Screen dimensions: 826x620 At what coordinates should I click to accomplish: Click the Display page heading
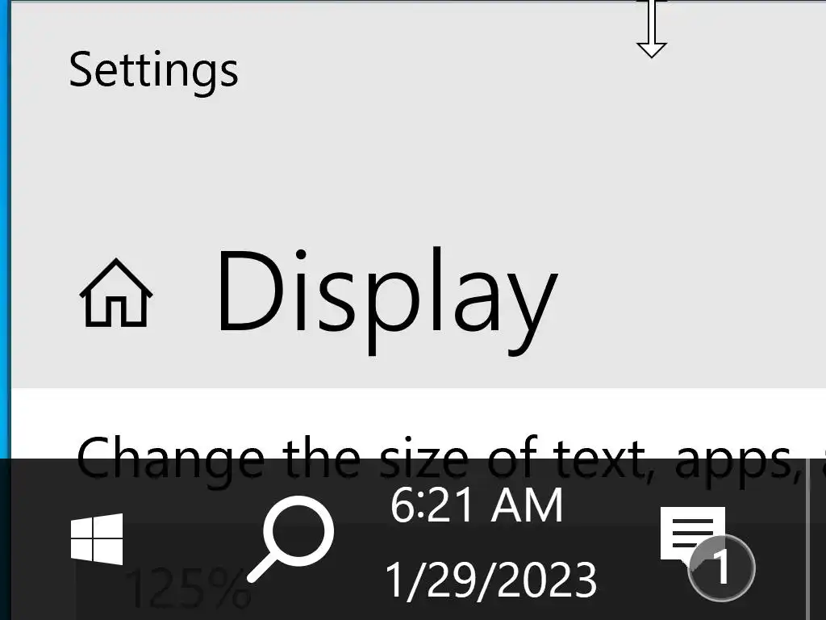[387, 300]
